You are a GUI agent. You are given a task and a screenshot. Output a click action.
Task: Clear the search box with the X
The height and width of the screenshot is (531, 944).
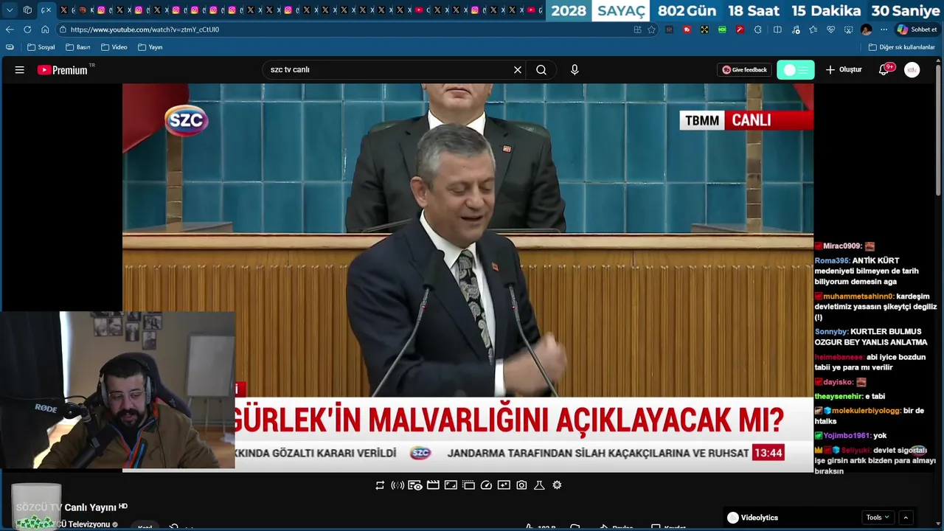tap(518, 70)
